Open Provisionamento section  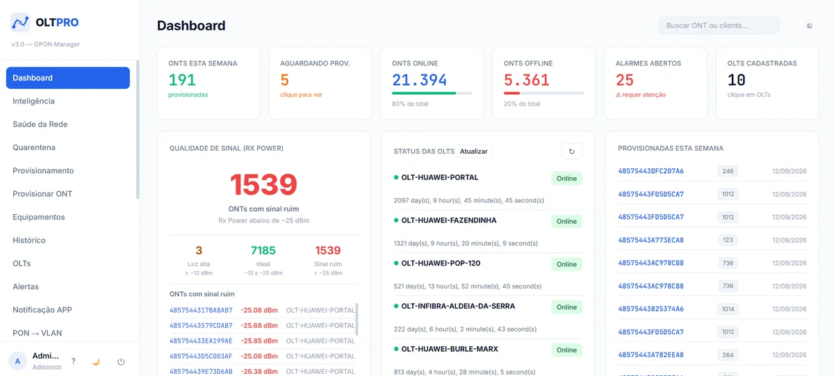click(x=68, y=171)
